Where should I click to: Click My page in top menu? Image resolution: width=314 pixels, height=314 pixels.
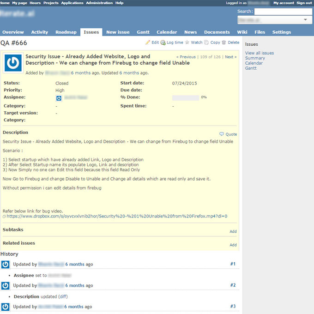pos(19,3)
